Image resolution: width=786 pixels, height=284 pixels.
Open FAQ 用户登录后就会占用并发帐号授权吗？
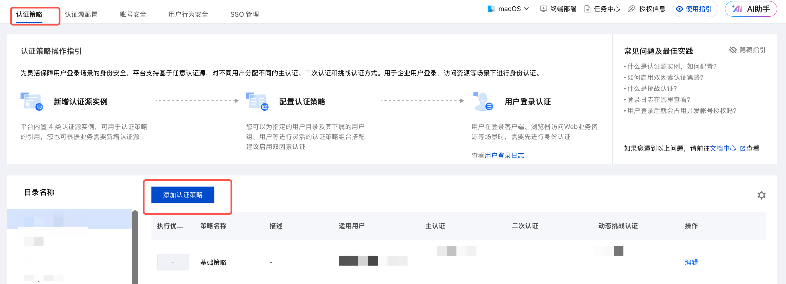(682, 110)
